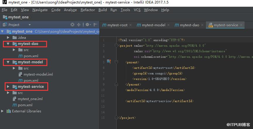Open the Code menu

pyautogui.click(x=56, y=10)
